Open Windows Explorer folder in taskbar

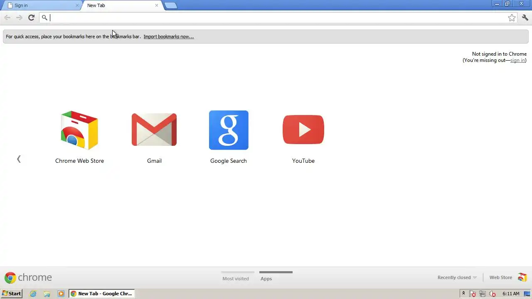47,294
